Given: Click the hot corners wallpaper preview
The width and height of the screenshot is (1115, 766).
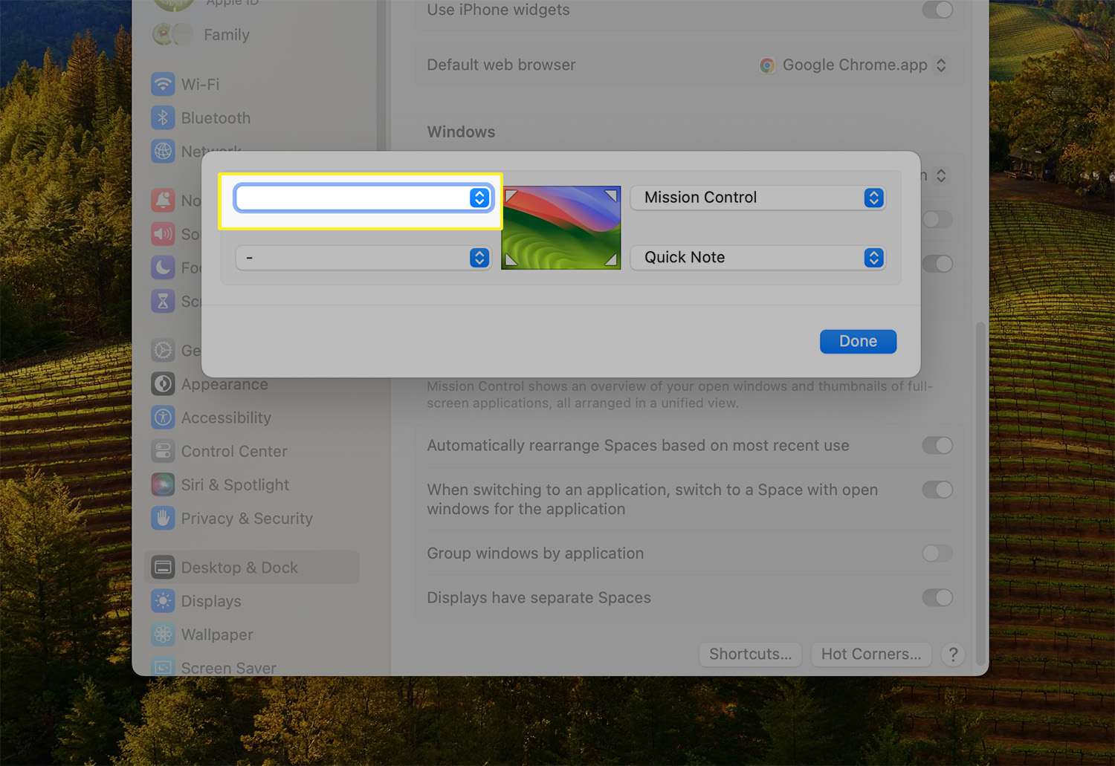Looking at the screenshot, I should [561, 227].
